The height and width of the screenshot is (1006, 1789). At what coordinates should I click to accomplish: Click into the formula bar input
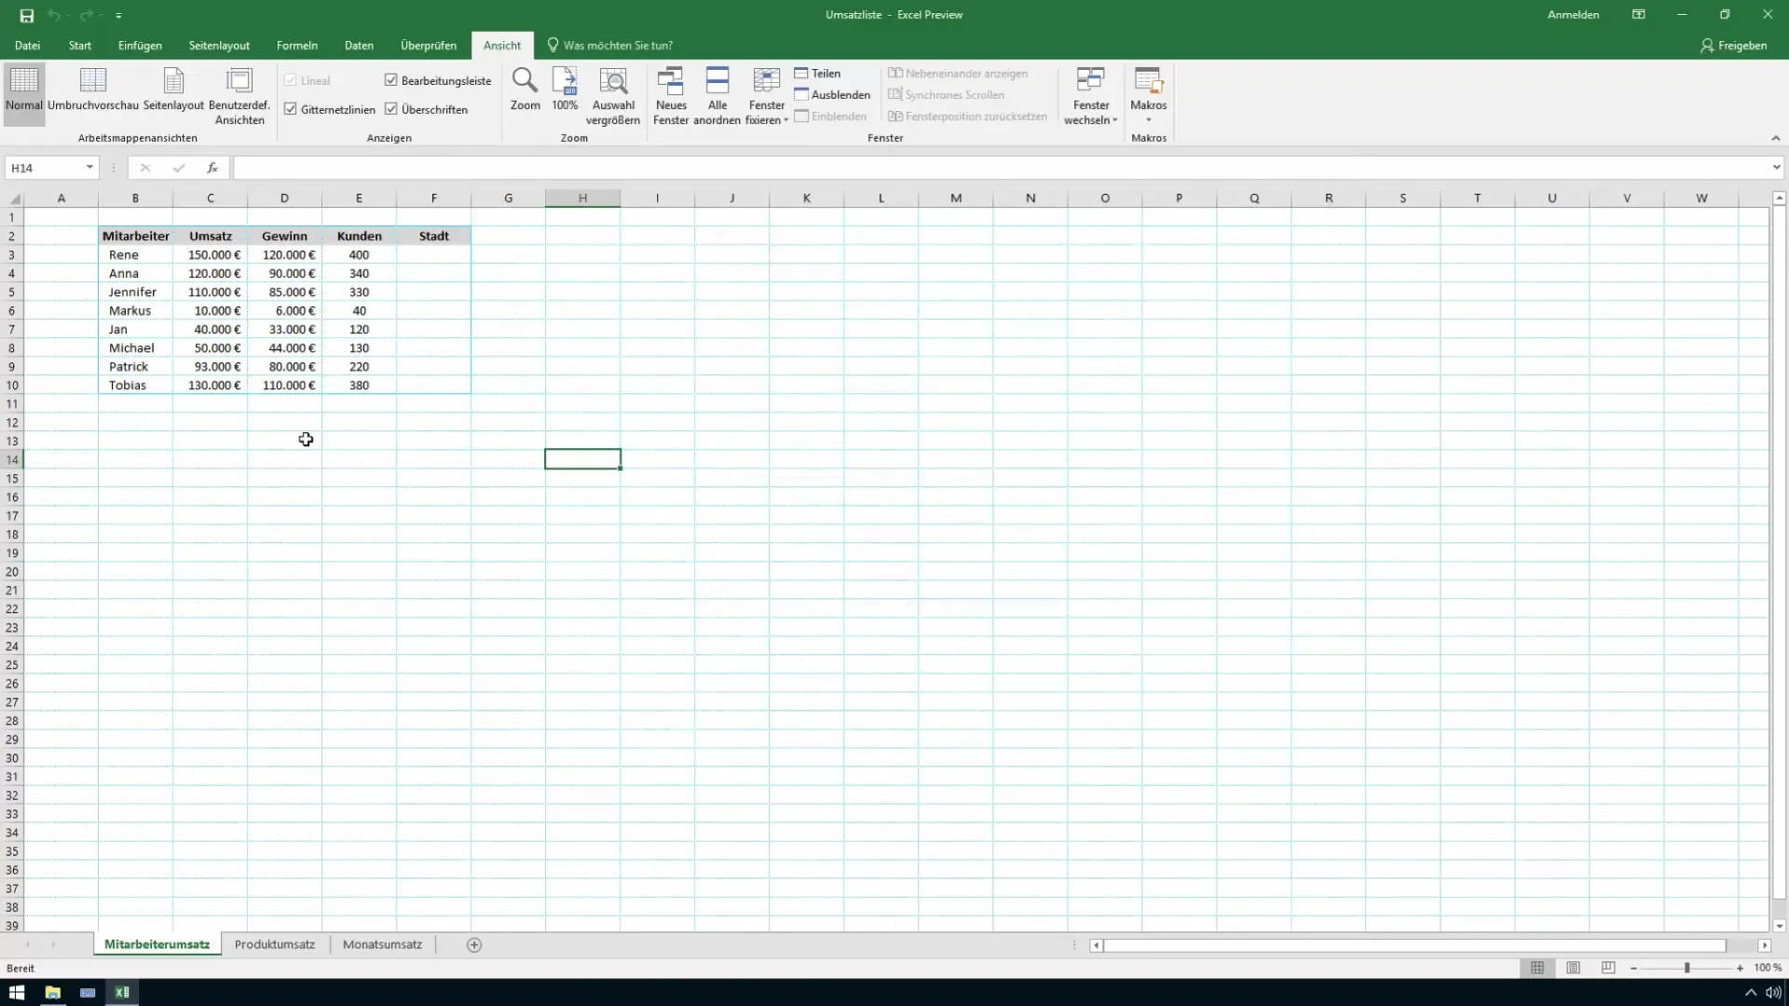pyautogui.click(x=999, y=168)
